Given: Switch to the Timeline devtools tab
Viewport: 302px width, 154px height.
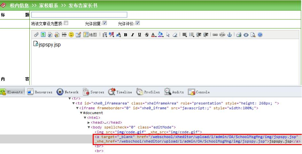Looking at the screenshot, I should coord(120,92).
